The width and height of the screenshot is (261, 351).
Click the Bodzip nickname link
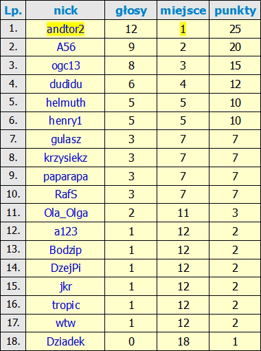(x=65, y=250)
